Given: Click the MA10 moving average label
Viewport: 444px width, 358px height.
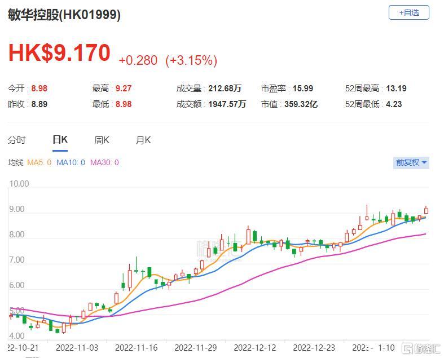Looking at the screenshot, I should point(71,163).
